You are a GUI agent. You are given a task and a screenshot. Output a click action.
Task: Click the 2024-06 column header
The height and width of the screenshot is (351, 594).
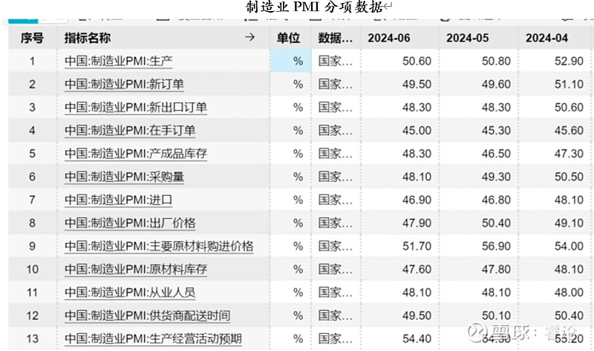(388, 38)
